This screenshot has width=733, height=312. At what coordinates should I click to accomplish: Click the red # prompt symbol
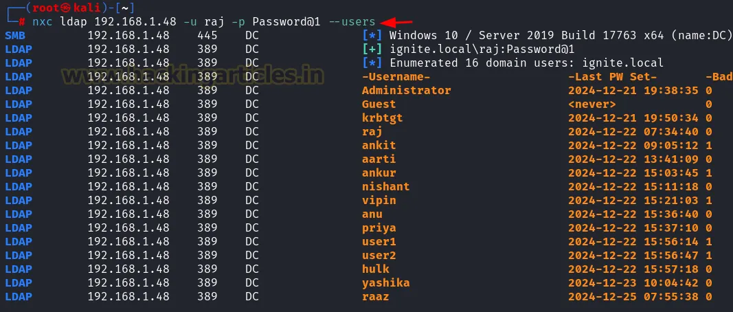tap(22, 22)
